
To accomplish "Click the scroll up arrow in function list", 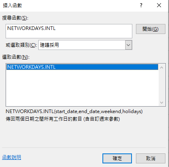I will (161, 68).
